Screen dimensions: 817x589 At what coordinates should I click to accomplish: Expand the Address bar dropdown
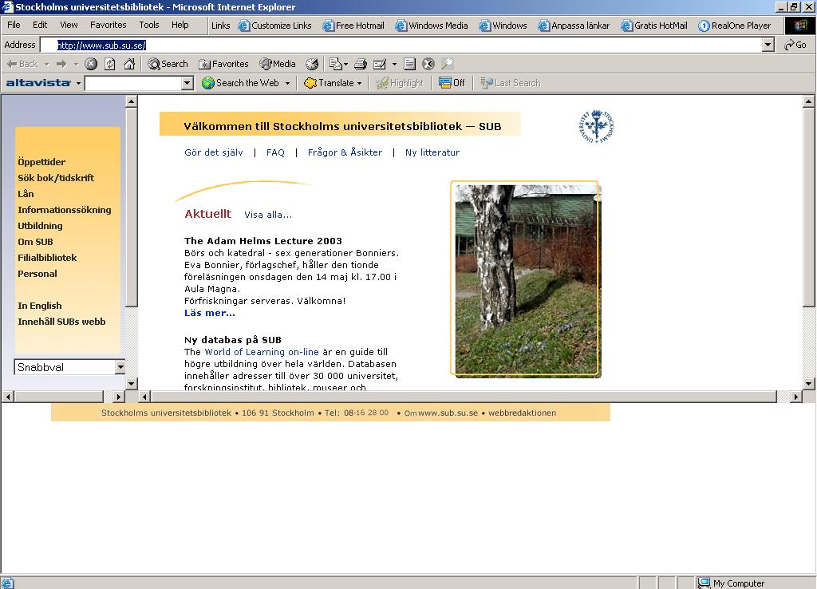pos(768,45)
